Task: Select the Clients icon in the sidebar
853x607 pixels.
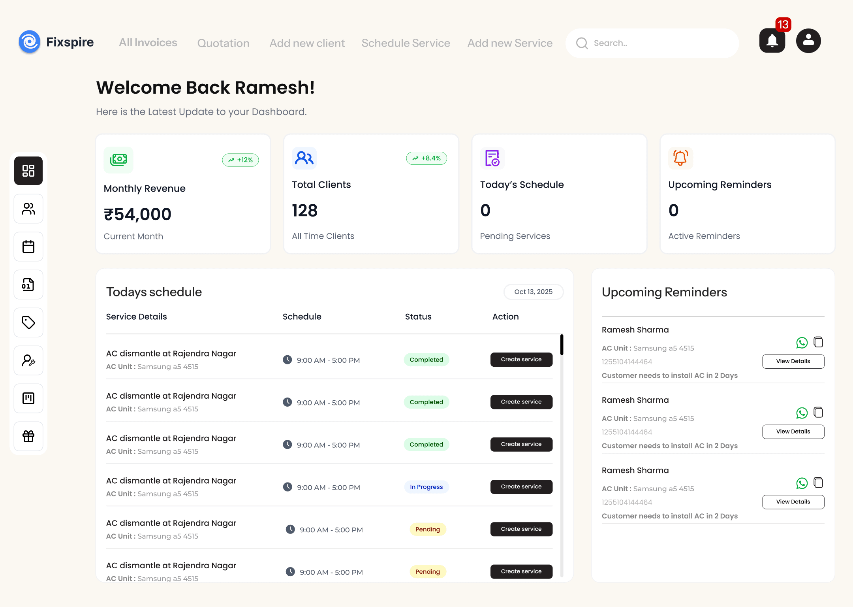Action: pyautogui.click(x=28, y=209)
